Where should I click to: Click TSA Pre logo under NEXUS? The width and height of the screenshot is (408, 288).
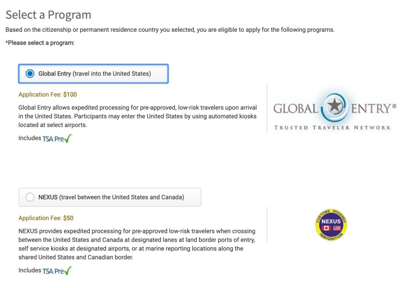click(x=53, y=271)
